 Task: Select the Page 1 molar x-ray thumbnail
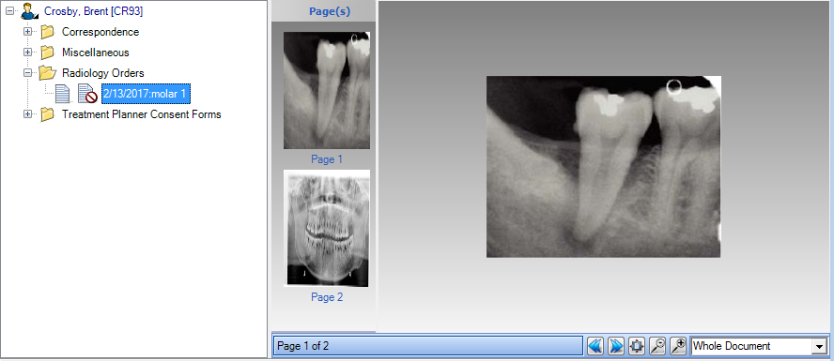(327, 90)
